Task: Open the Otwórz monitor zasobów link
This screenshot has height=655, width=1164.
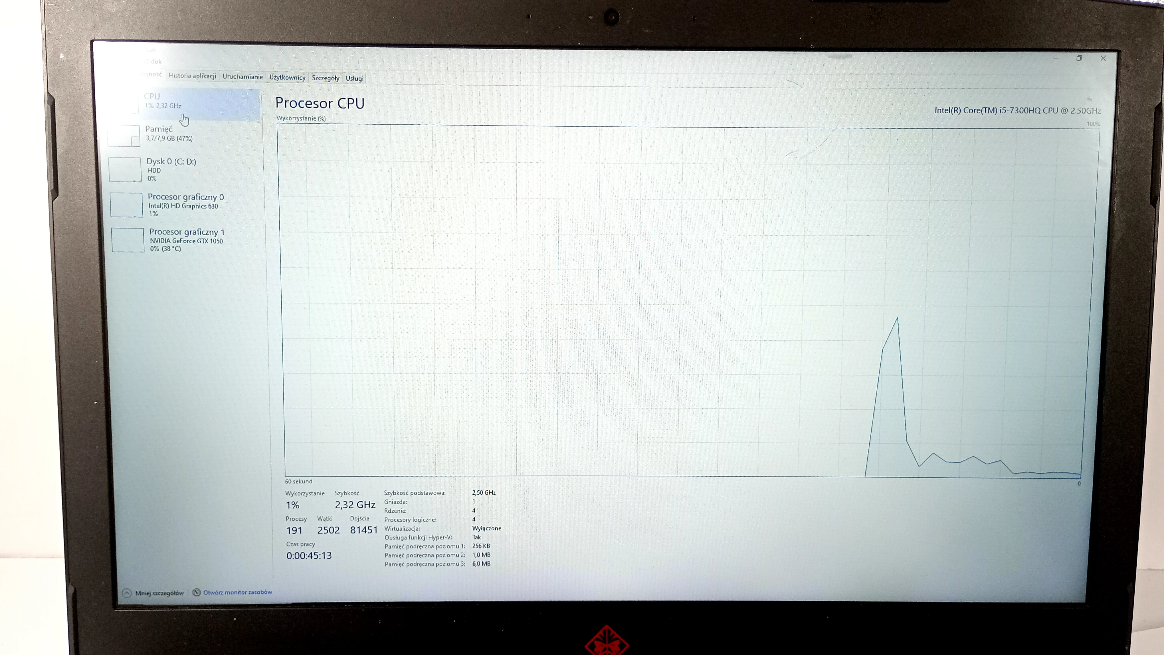Action: click(x=232, y=592)
